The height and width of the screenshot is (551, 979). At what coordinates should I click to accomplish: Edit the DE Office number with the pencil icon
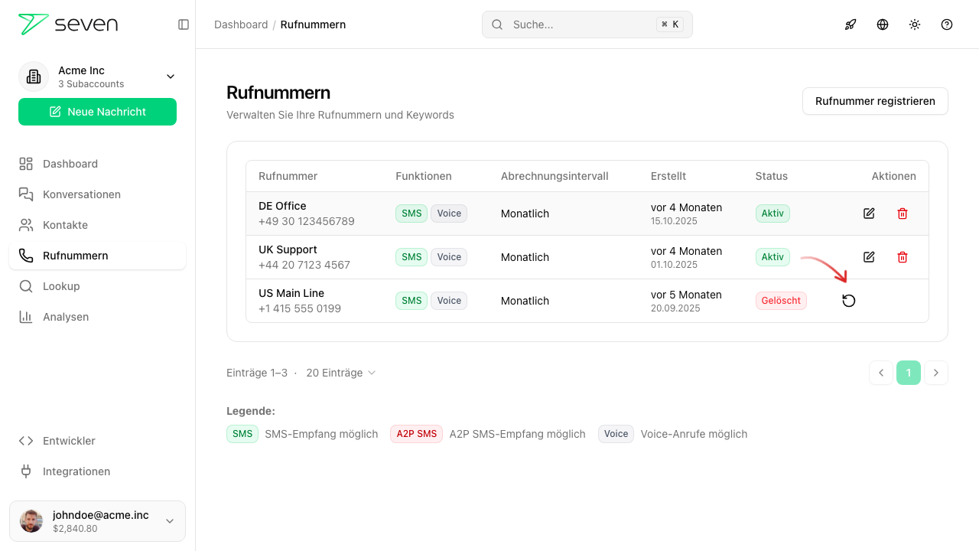pyautogui.click(x=869, y=214)
